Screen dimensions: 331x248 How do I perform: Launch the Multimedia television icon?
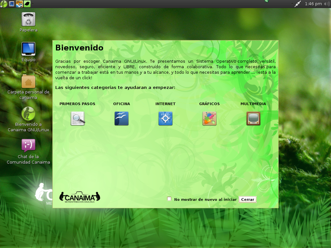point(253,118)
